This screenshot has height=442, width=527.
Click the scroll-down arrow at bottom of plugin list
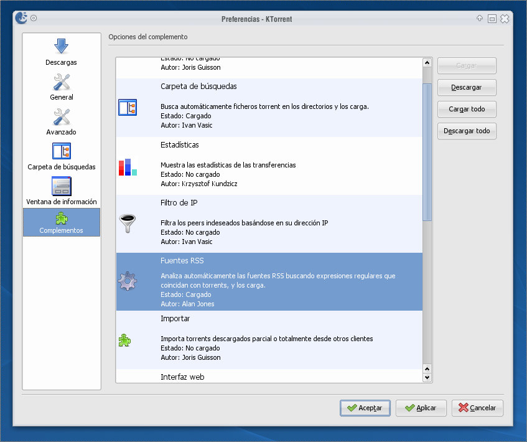tap(427, 377)
